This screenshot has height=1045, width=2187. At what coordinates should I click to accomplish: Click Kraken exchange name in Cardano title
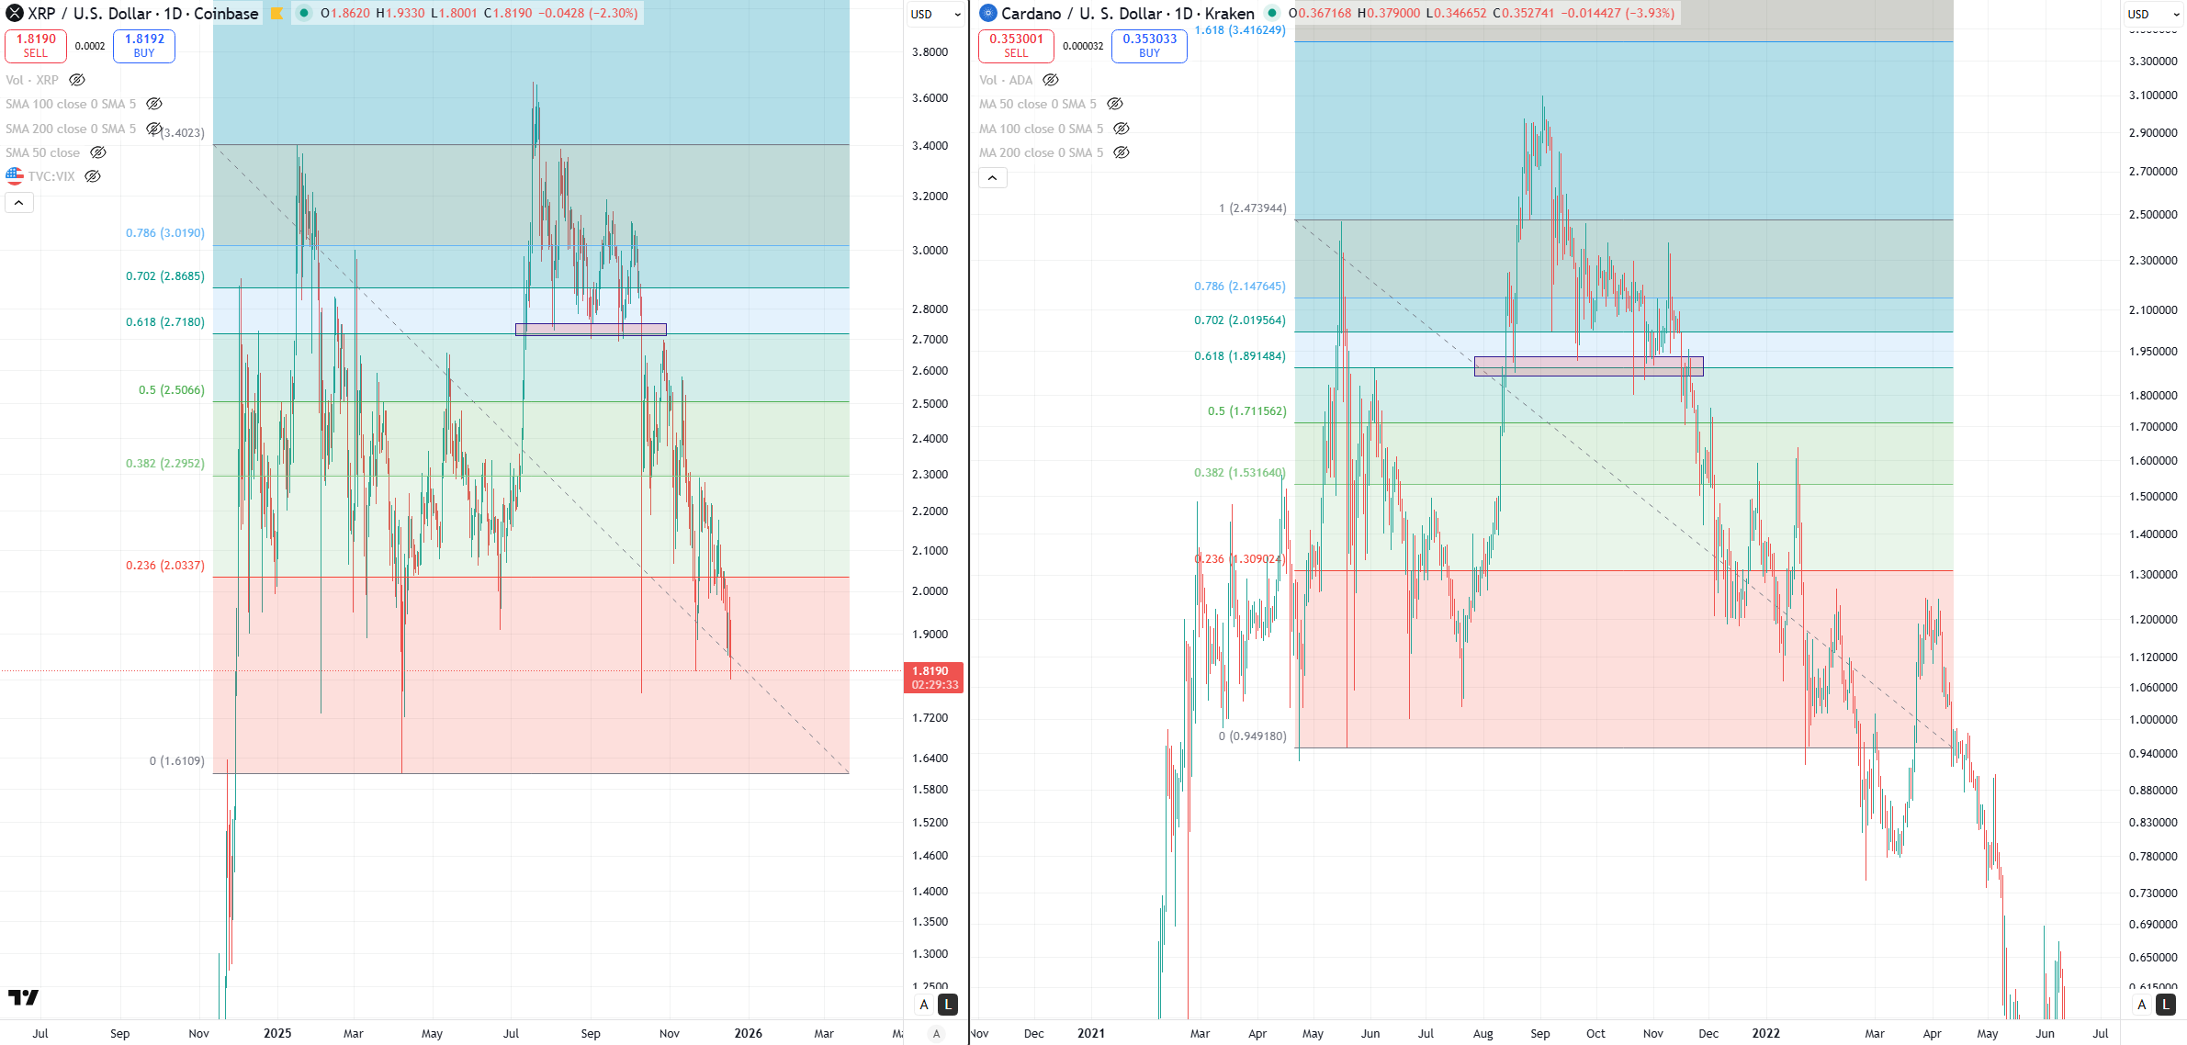point(1228,13)
